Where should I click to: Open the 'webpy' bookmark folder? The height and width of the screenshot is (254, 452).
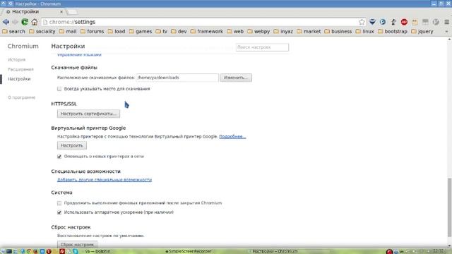(258, 31)
